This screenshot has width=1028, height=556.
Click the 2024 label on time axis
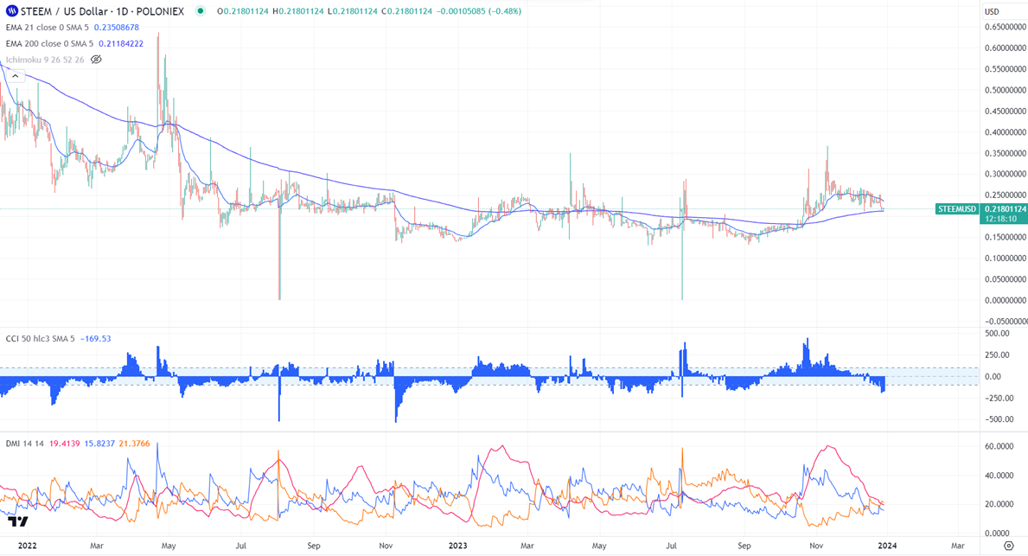pyautogui.click(x=887, y=546)
